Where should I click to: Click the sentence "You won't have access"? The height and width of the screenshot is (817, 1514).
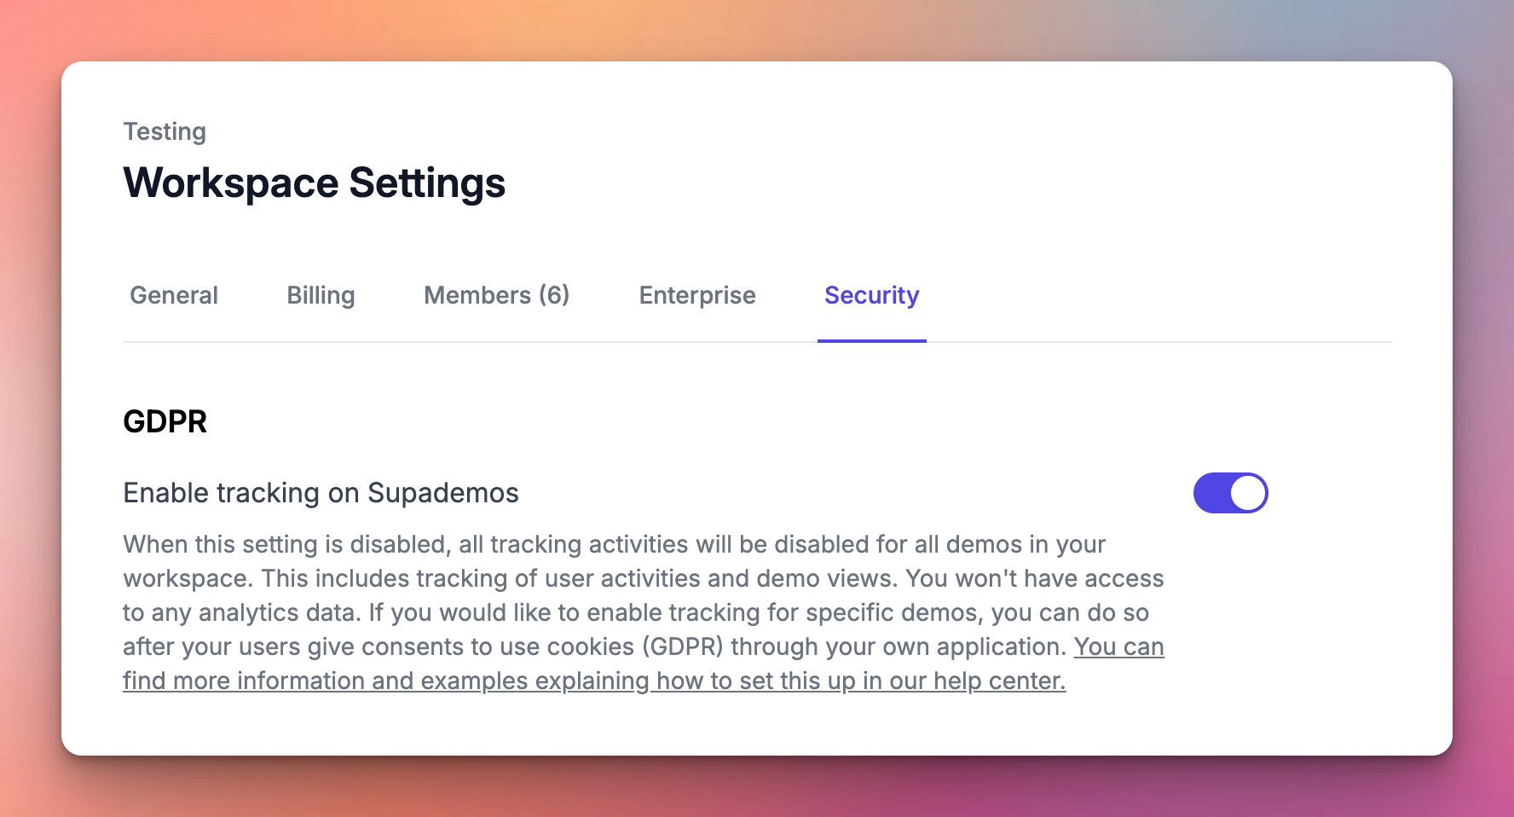(1034, 578)
